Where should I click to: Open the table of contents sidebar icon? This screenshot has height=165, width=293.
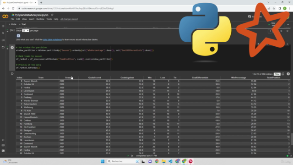click(3, 26)
